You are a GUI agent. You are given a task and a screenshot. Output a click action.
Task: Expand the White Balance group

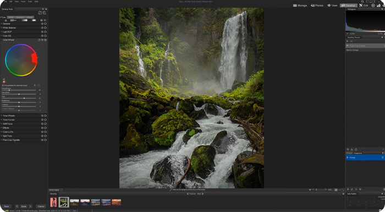(x=2, y=28)
